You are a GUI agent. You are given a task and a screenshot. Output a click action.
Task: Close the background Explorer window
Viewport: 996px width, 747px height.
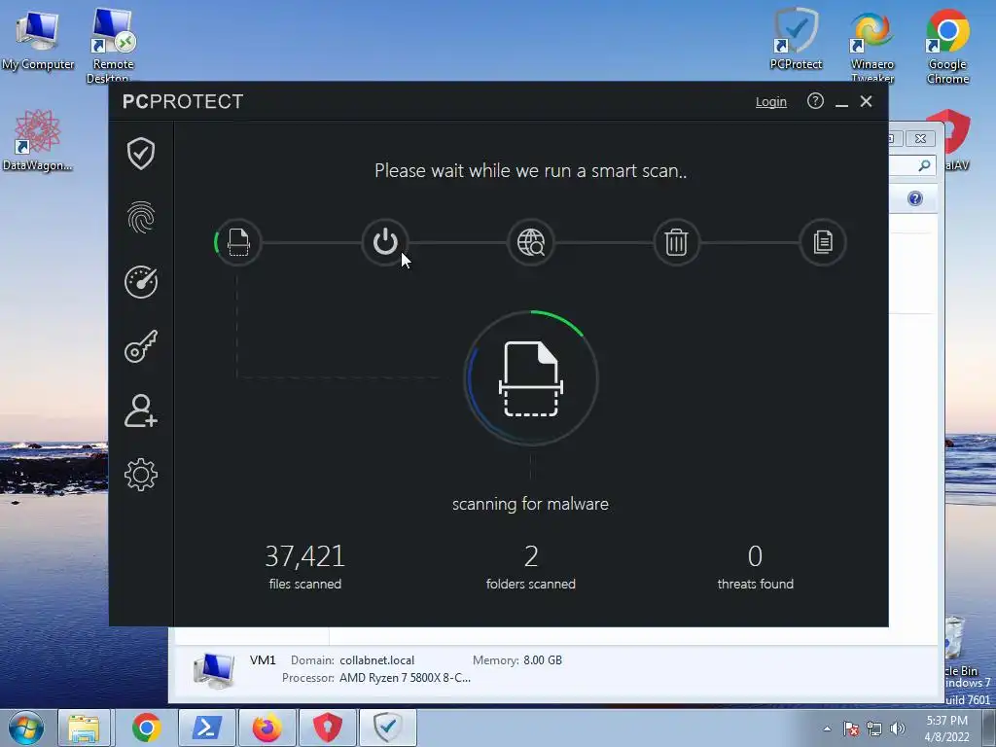coord(920,138)
